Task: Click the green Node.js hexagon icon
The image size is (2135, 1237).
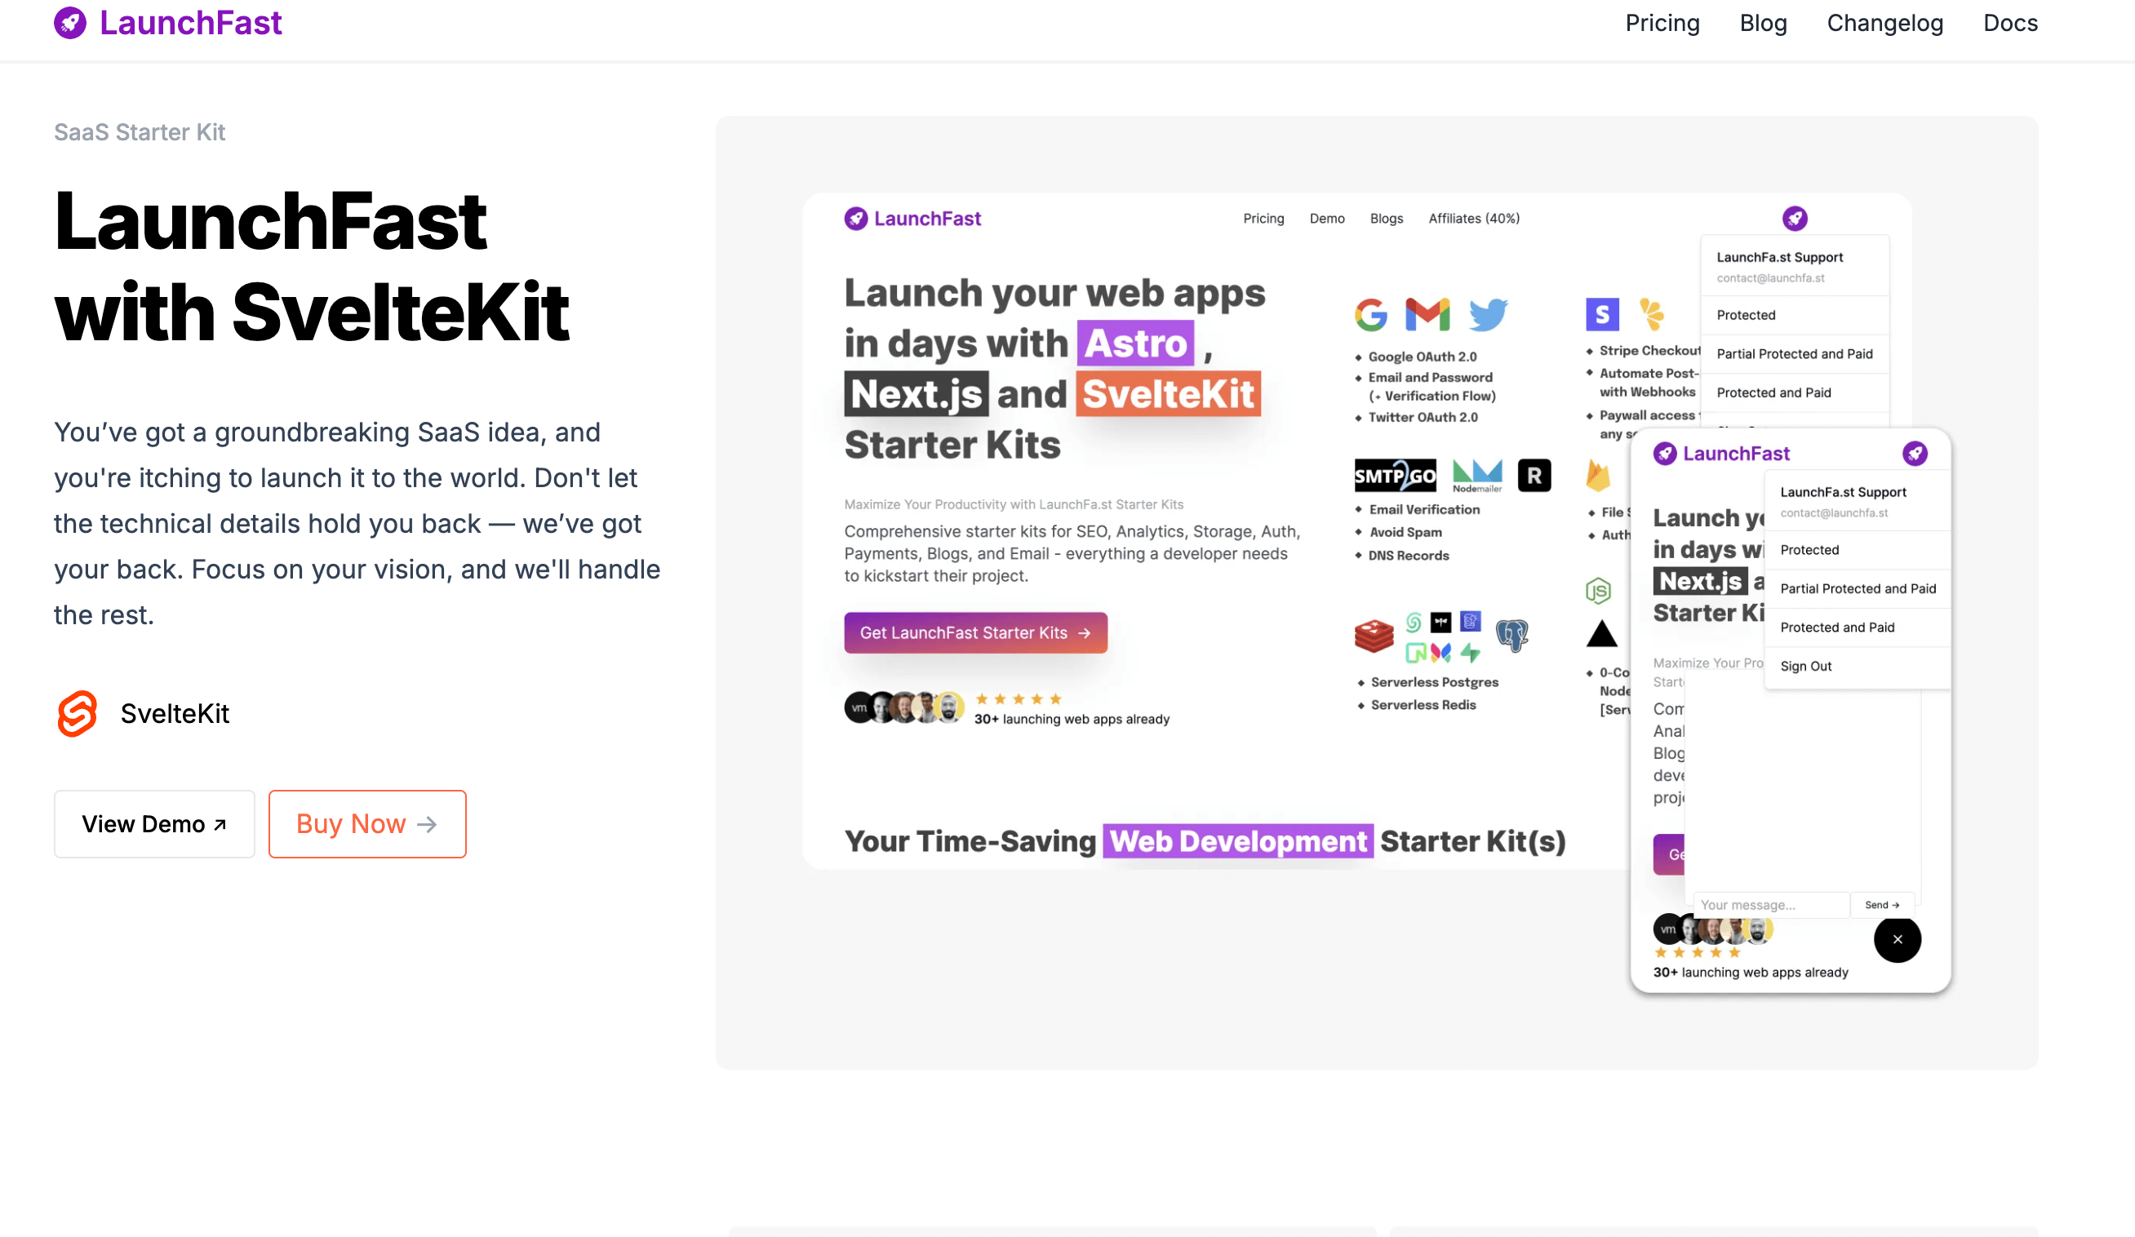Action: point(1598,591)
